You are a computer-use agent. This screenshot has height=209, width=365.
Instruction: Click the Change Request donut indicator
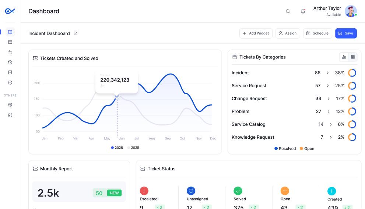pyautogui.click(x=352, y=99)
